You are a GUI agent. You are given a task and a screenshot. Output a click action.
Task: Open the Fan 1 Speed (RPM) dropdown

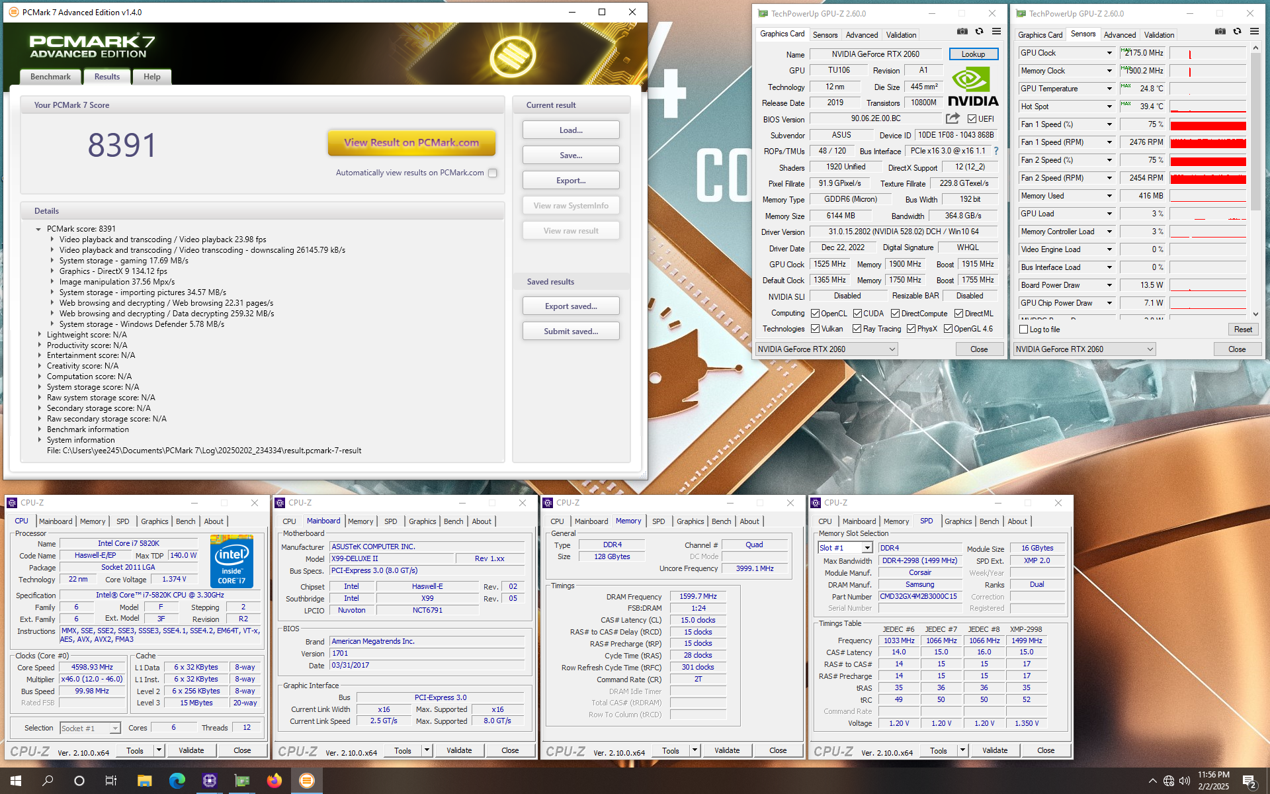click(x=1109, y=142)
